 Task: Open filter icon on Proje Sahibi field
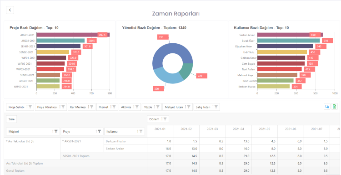[30, 107]
